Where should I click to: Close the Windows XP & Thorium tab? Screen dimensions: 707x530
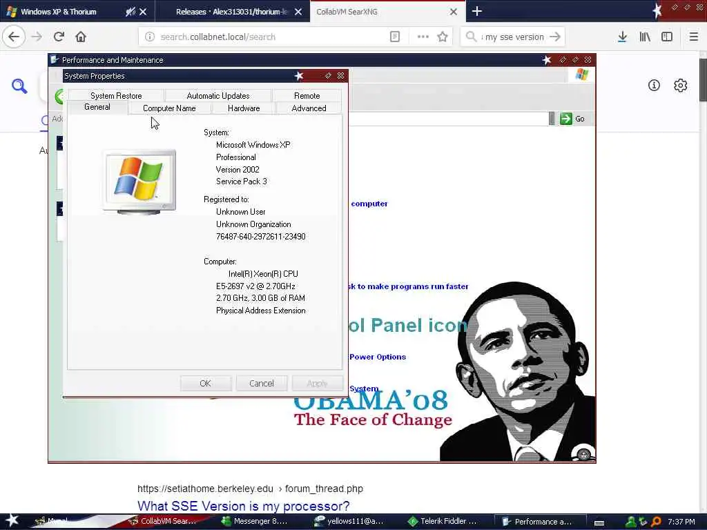click(x=143, y=12)
